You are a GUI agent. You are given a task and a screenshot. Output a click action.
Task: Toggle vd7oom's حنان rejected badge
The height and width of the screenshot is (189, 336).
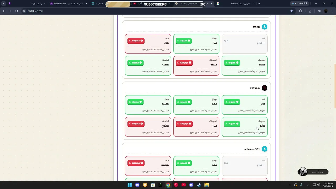coord(184,124)
